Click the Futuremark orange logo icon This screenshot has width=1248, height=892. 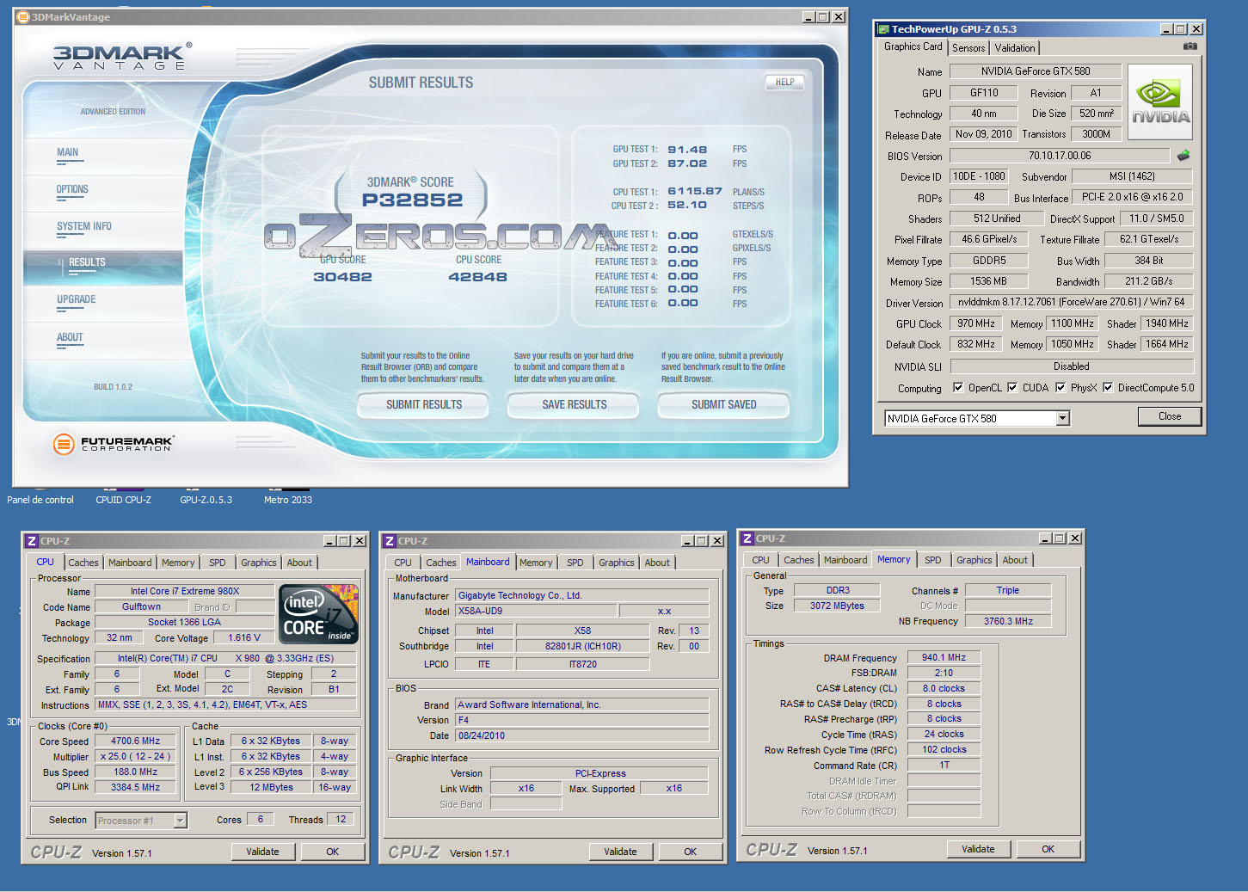click(64, 444)
